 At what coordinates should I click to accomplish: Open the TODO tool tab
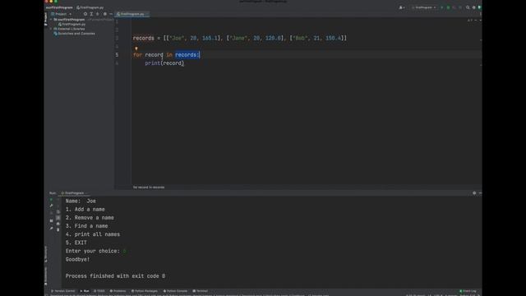pyautogui.click(x=99, y=291)
